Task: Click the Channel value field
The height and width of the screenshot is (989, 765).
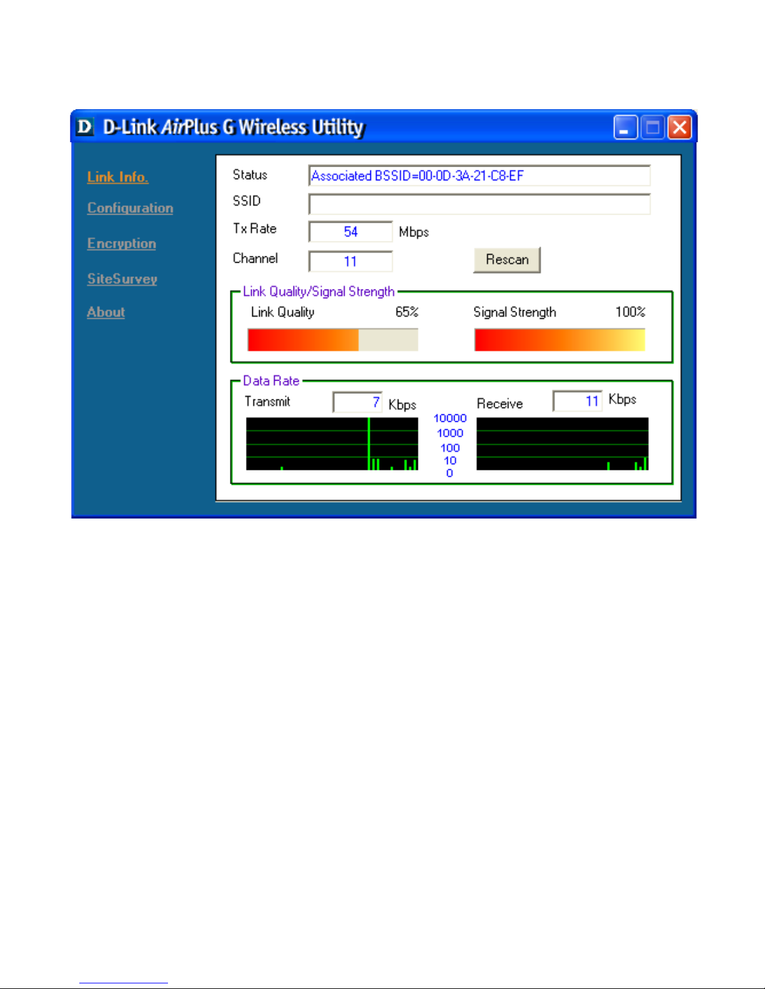Action: pyautogui.click(x=350, y=261)
